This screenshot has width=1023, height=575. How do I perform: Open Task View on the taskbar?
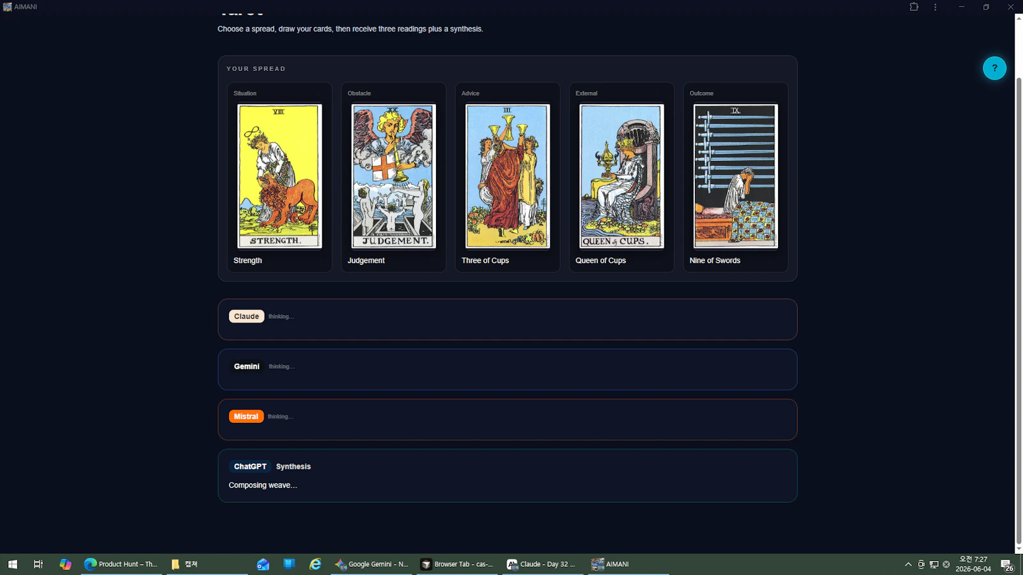pos(38,564)
